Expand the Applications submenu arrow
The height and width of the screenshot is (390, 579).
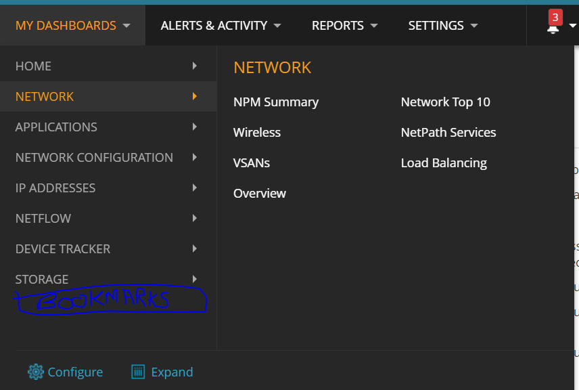[195, 127]
